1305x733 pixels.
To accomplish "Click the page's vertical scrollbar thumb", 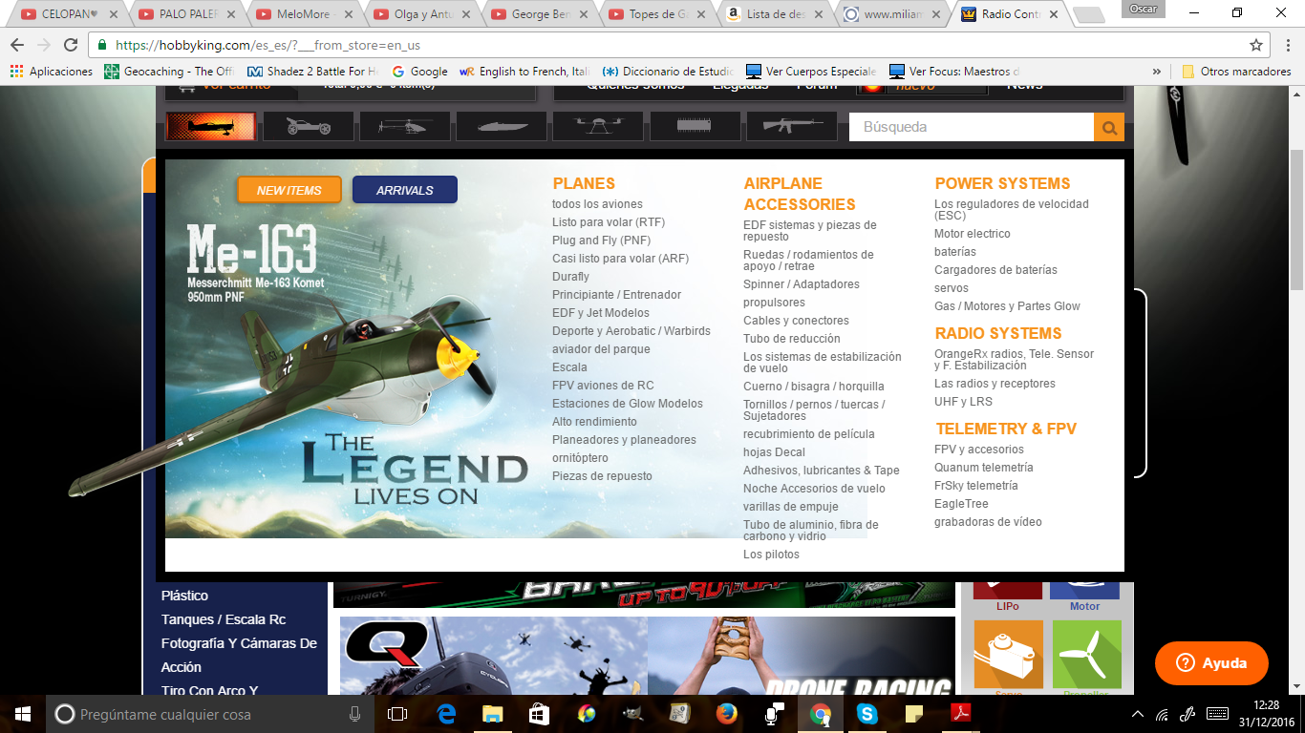I will (x=1296, y=220).
